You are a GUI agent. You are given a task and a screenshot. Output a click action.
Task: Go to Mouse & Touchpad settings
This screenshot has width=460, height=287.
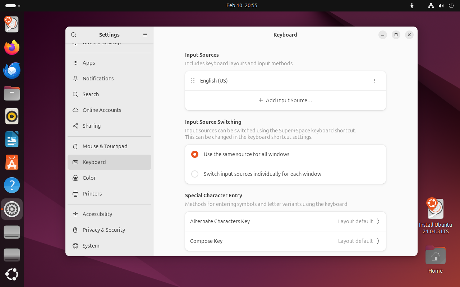point(105,146)
